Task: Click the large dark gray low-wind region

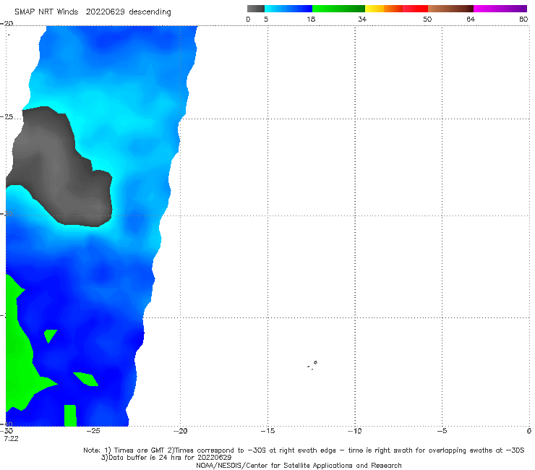Action: pos(60,167)
